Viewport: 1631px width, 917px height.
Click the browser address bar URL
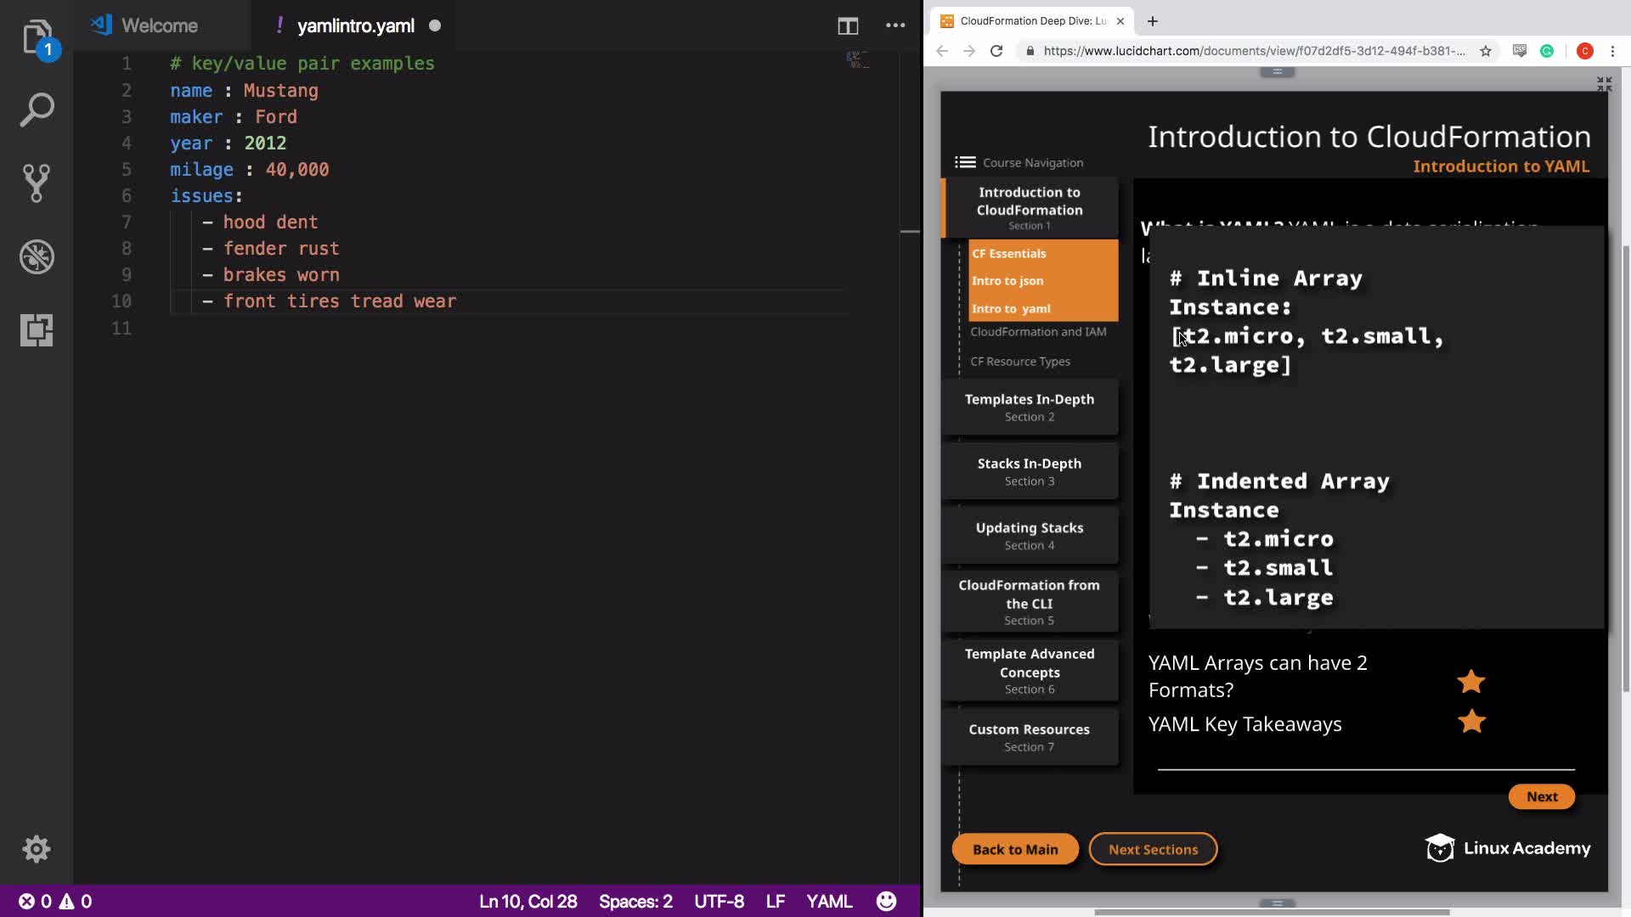[x=1253, y=51]
